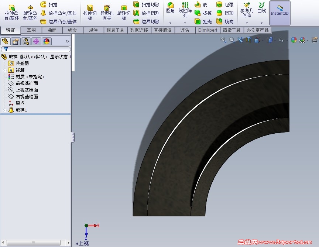Select the Shell (抽壳) tool
This screenshot has width=319, height=247.
[x=203, y=21]
